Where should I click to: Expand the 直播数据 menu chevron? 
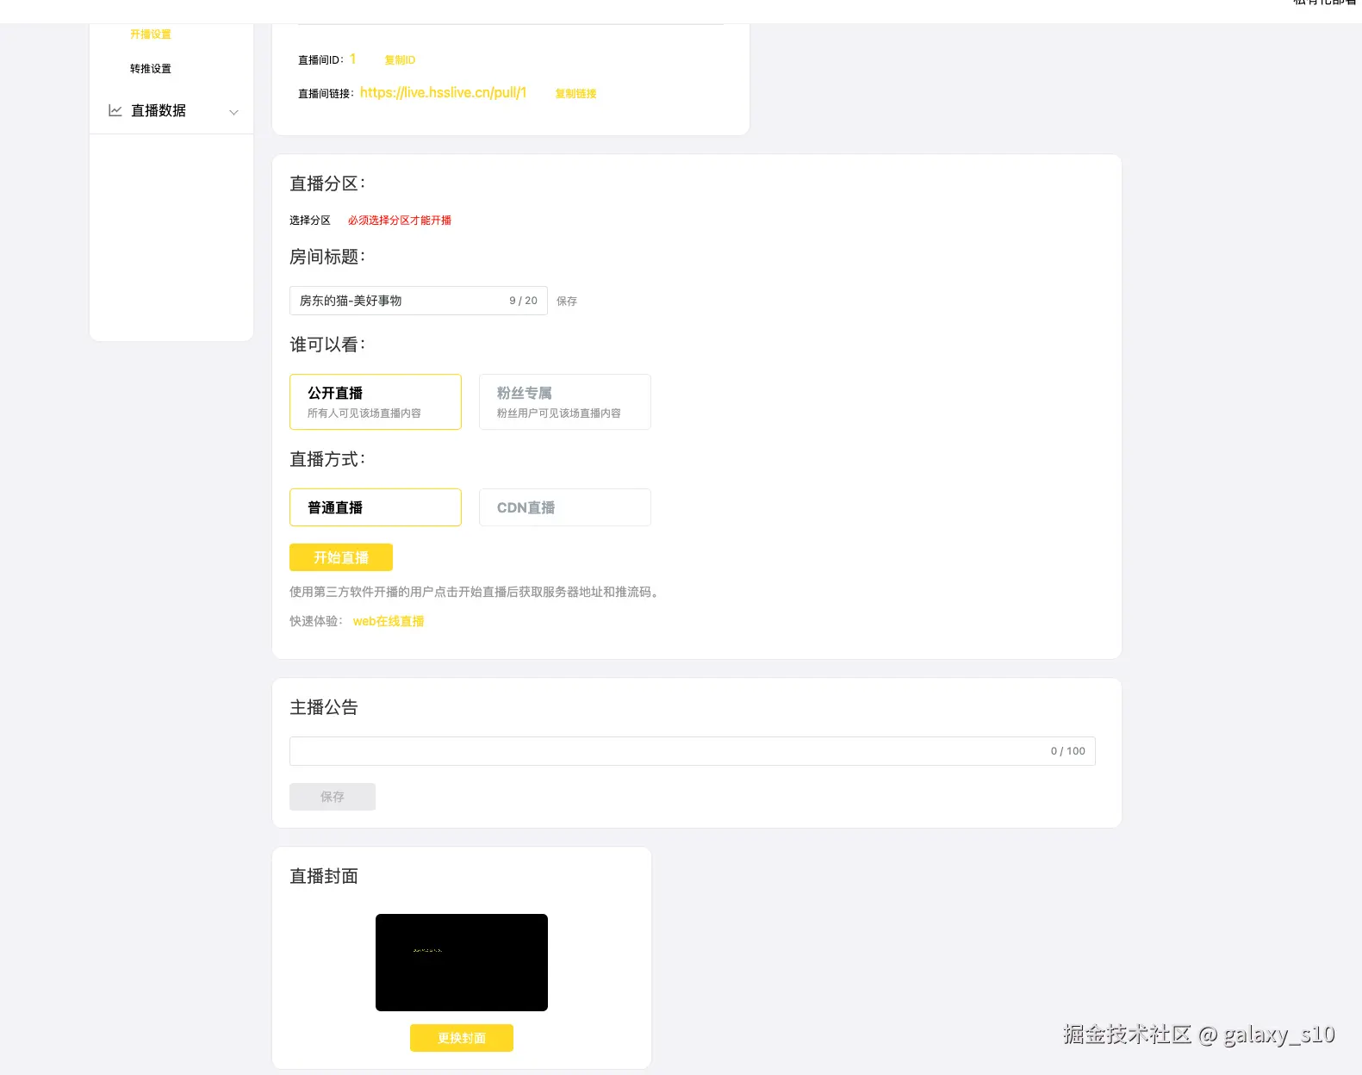pyautogui.click(x=233, y=112)
